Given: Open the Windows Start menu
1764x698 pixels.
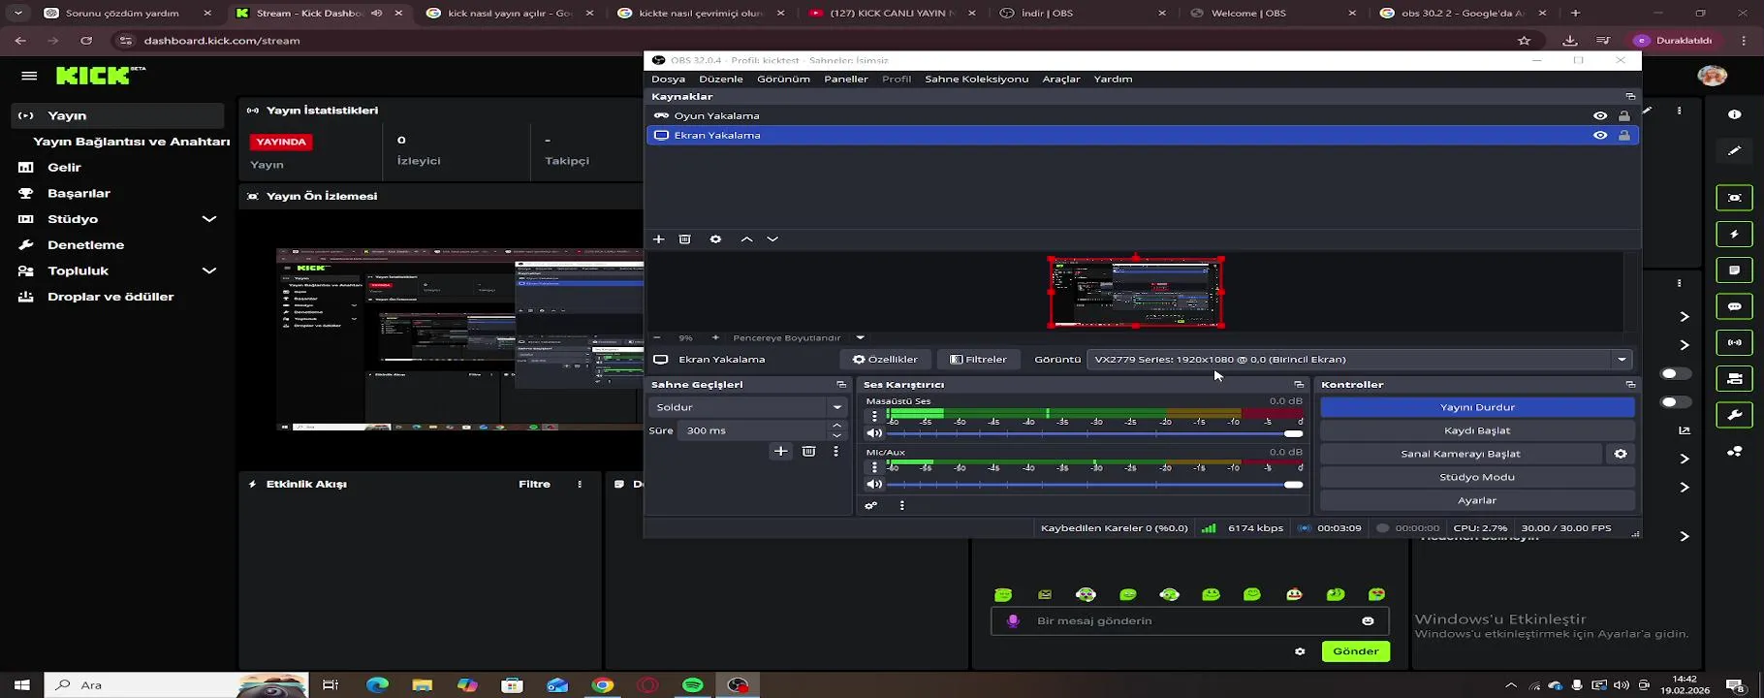Looking at the screenshot, I should pos(21,685).
